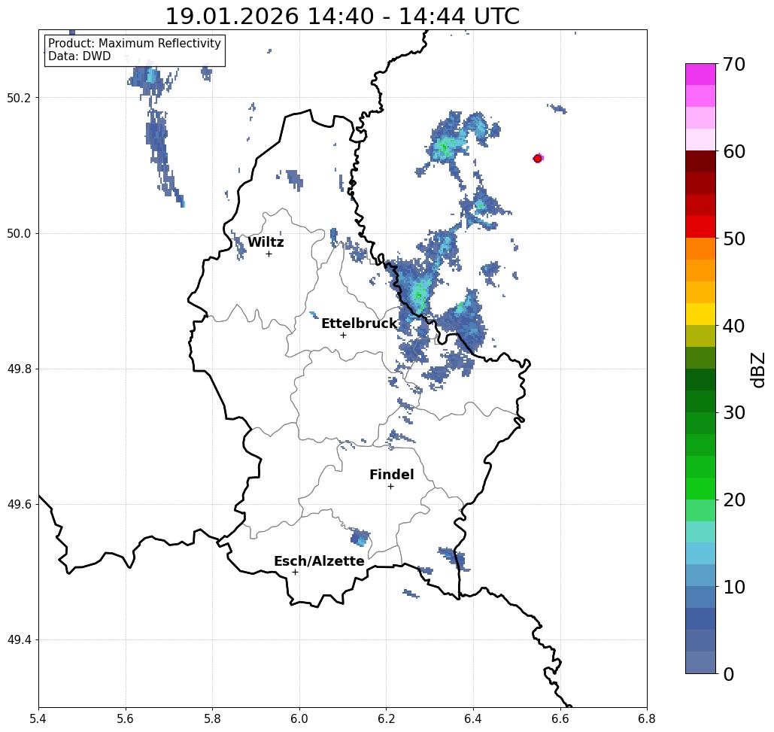Click the radar echo north of Esch/Alzette
This screenshot has height=732, width=774.
click(360, 536)
